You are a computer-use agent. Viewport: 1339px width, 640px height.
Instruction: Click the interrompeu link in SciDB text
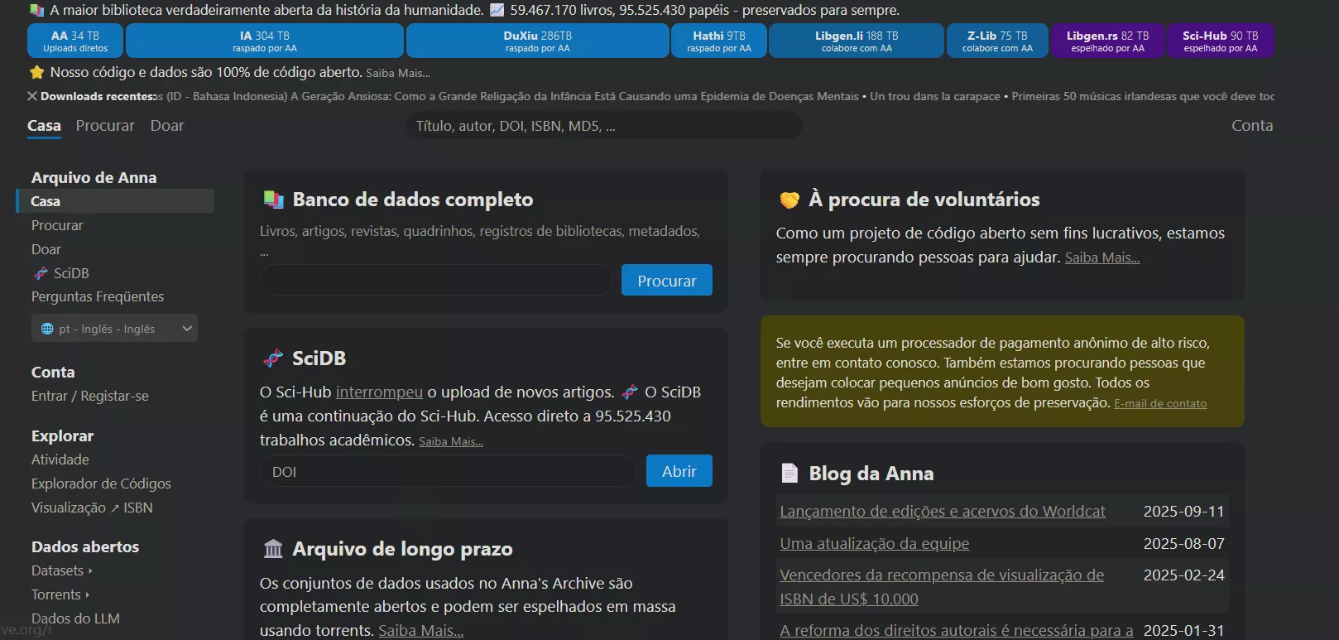379,392
